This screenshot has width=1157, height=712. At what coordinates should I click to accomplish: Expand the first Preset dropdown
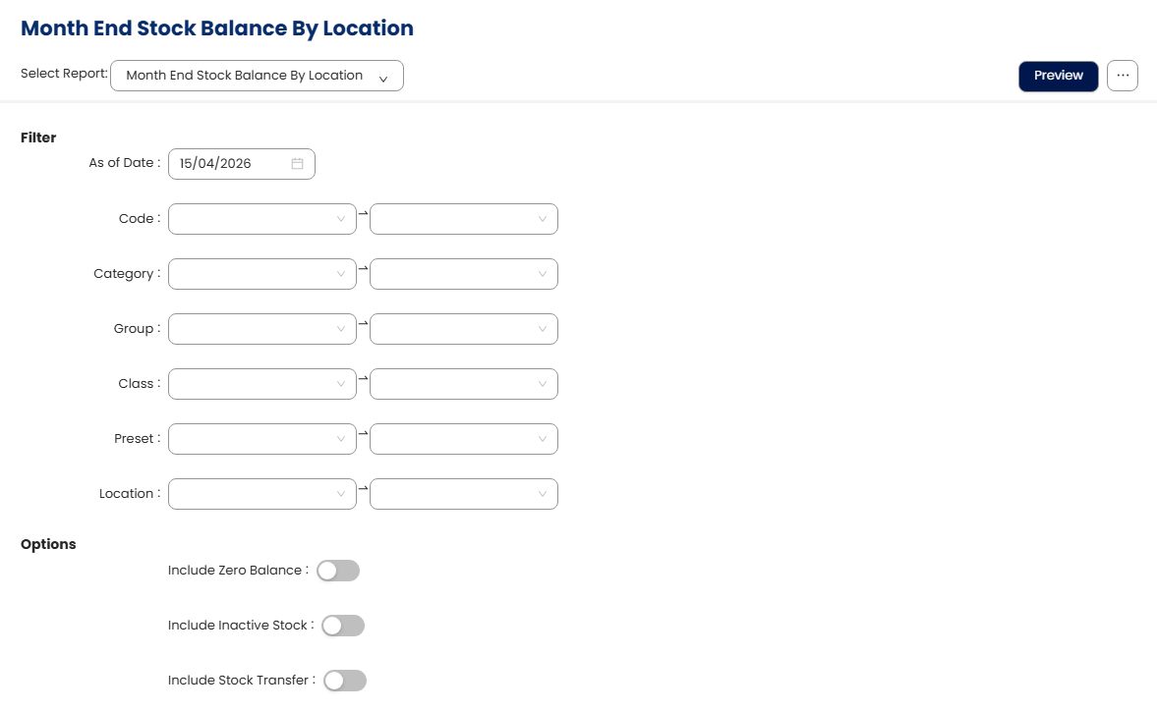click(x=262, y=439)
